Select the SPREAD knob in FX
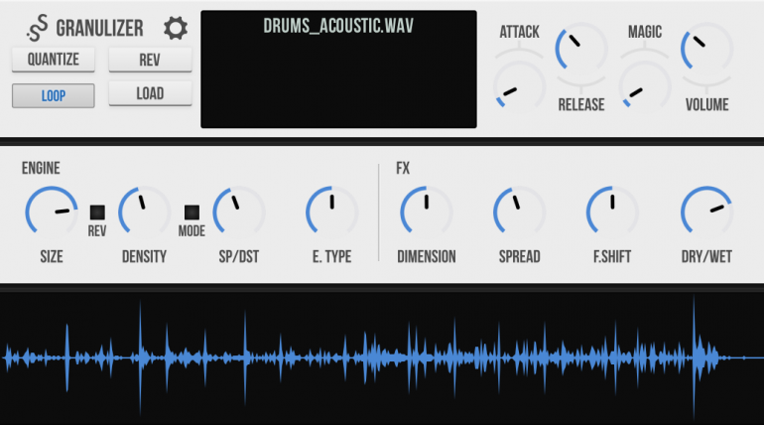The height and width of the screenshot is (425, 764). point(519,212)
